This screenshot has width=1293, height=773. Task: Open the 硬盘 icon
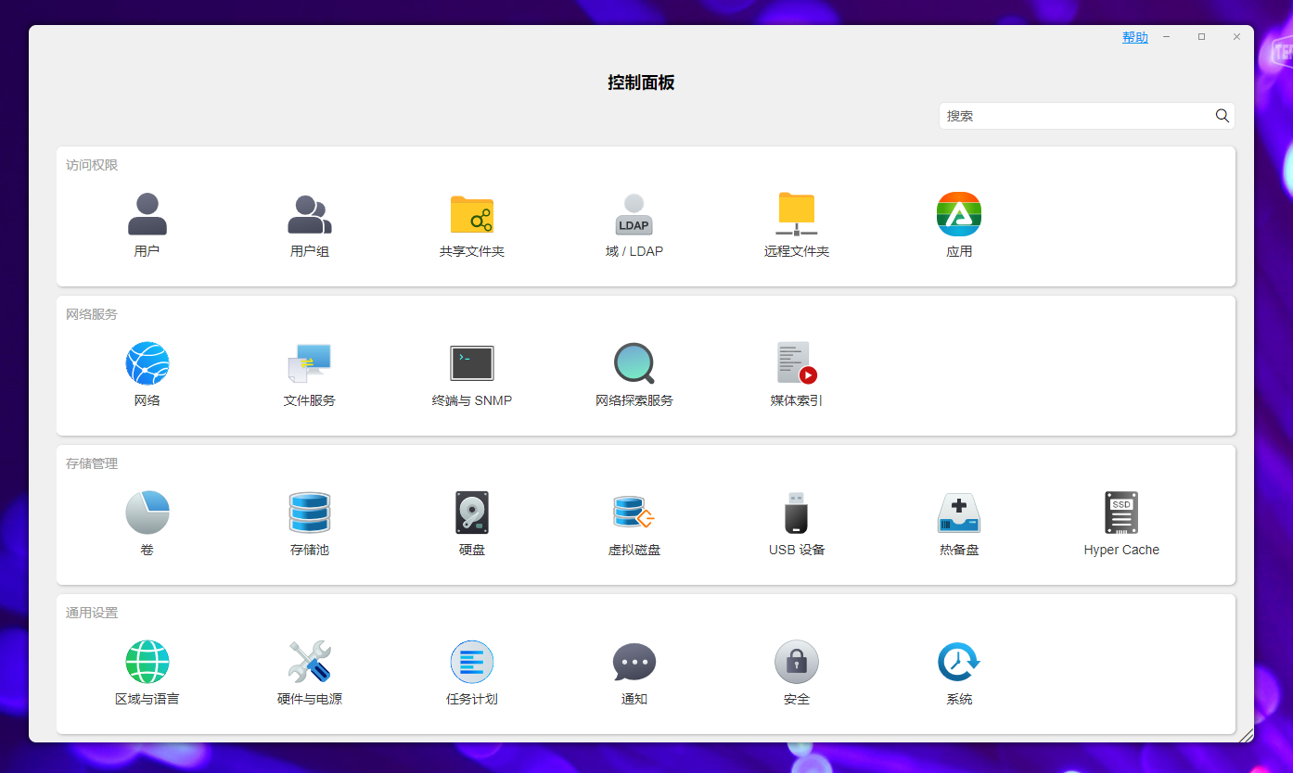click(x=472, y=513)
